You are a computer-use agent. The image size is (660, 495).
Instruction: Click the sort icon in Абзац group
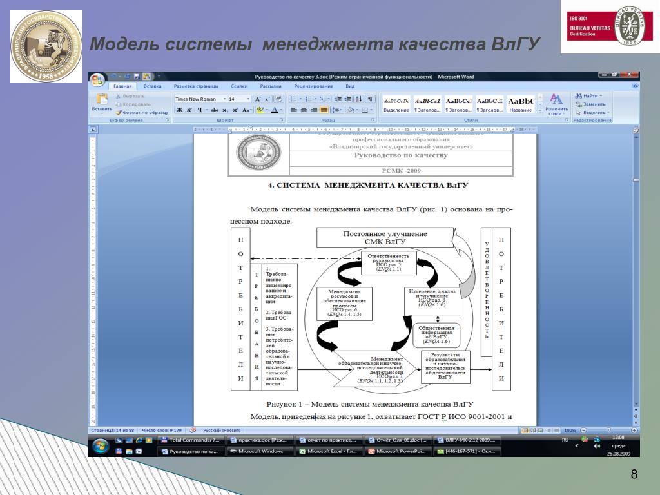[x=358, y=99]
